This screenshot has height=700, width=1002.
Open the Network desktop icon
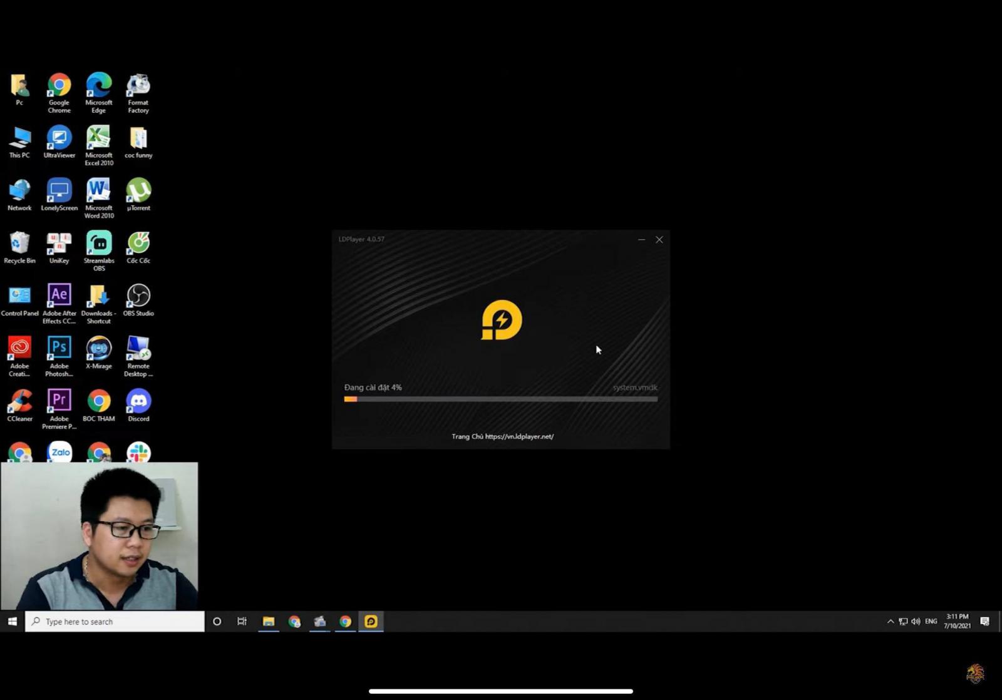click(19, 195)
